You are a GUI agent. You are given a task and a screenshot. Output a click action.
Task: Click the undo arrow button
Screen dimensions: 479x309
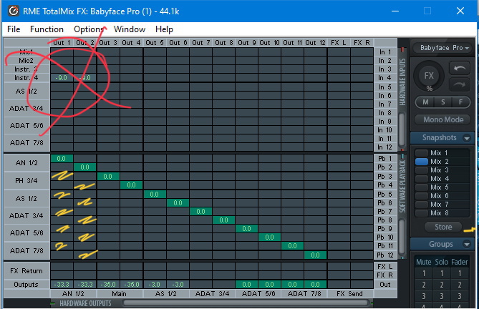pyautogui.click(x=459, y=69)
